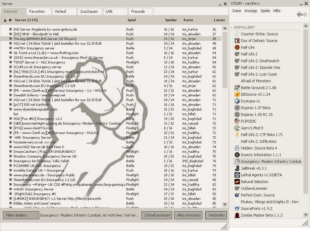Select Afraid of Monsters in games list
The width and height of the screenshot is (310, 231).
(256, 81)
